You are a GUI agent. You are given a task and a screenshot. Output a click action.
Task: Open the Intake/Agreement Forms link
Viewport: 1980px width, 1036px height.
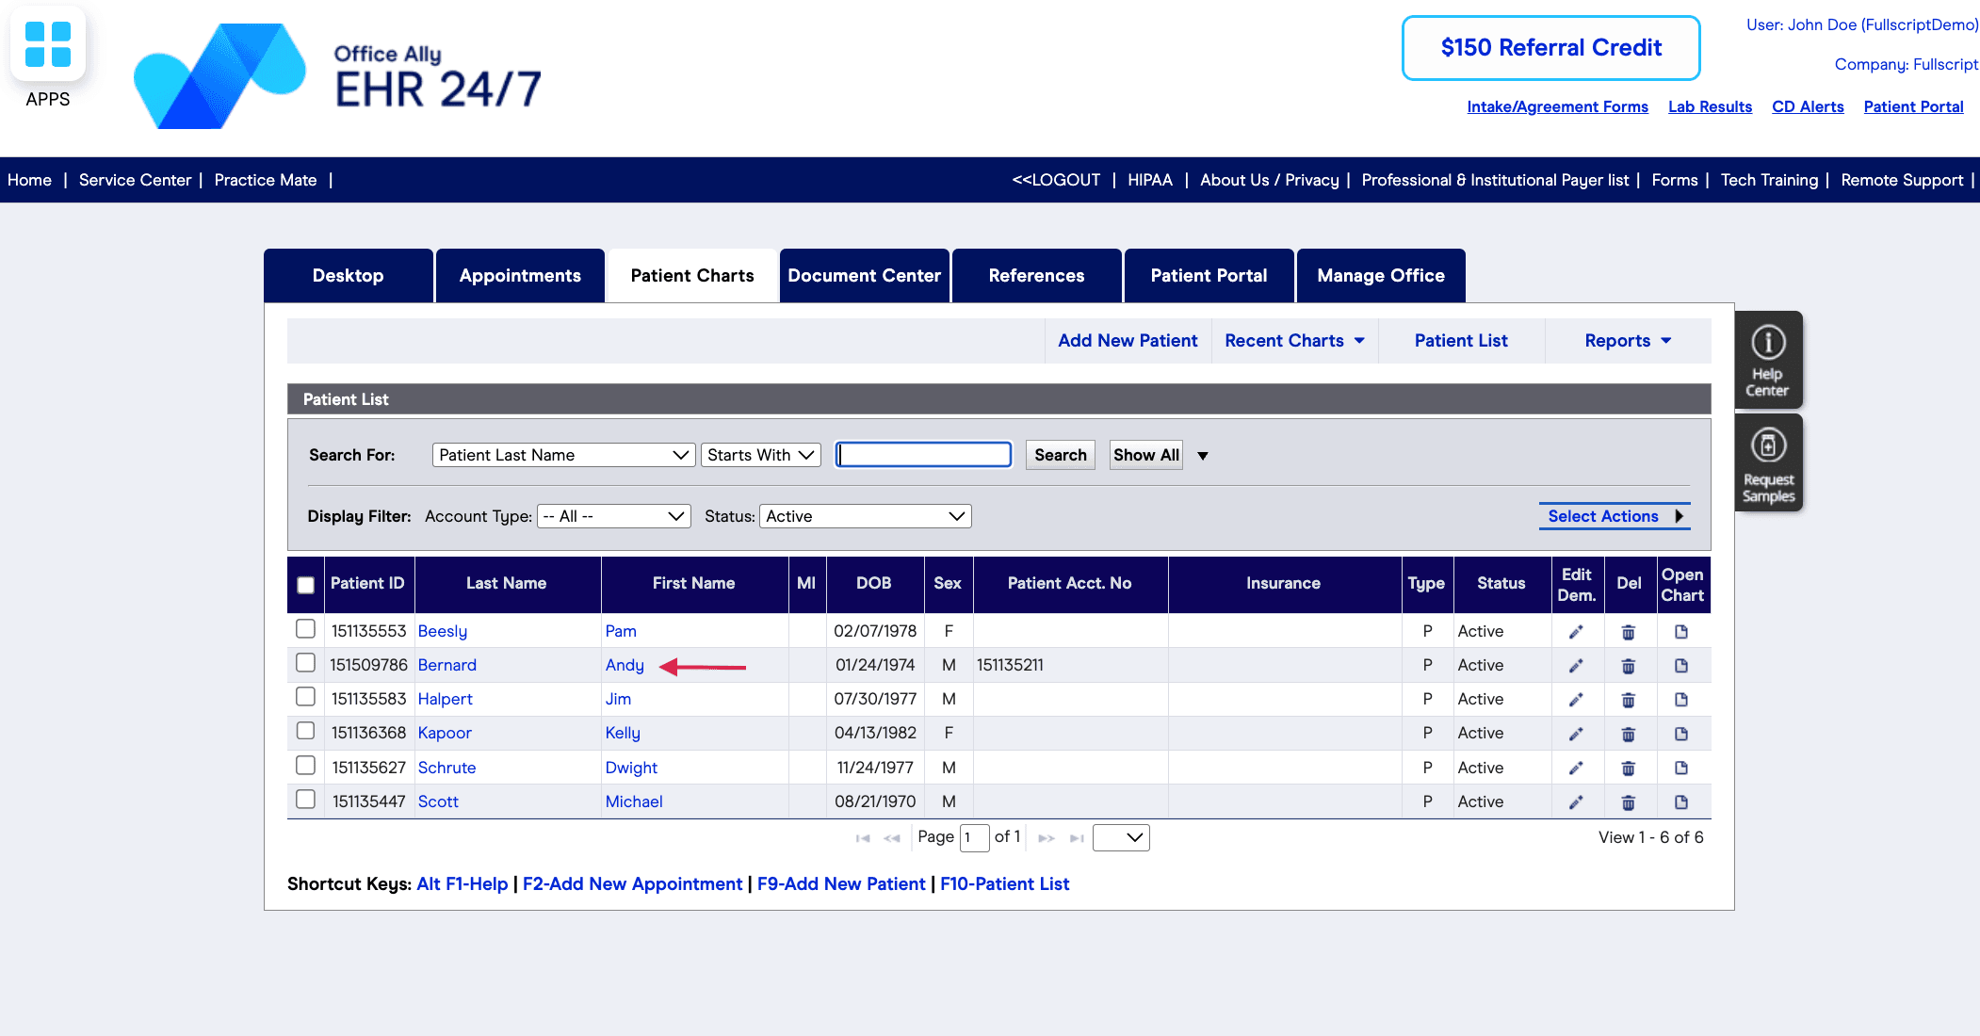[1557, 106]
